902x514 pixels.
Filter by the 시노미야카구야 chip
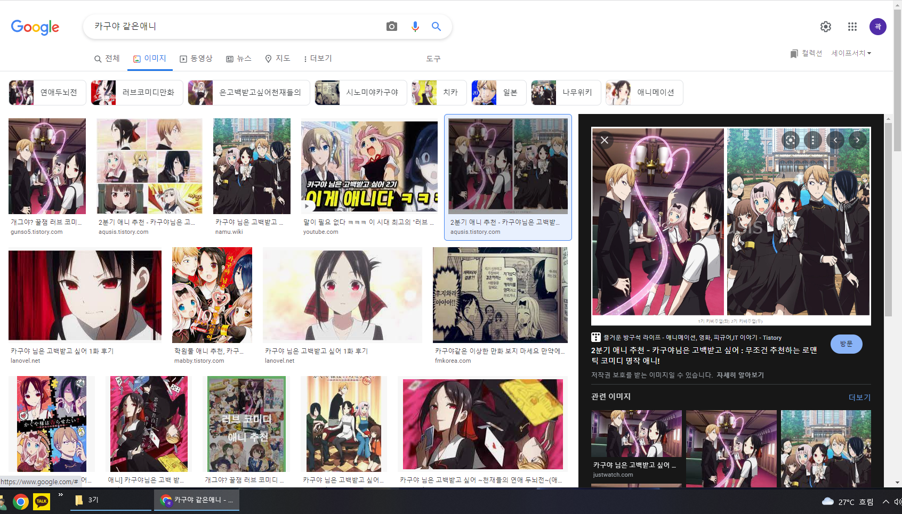(361, 93)
